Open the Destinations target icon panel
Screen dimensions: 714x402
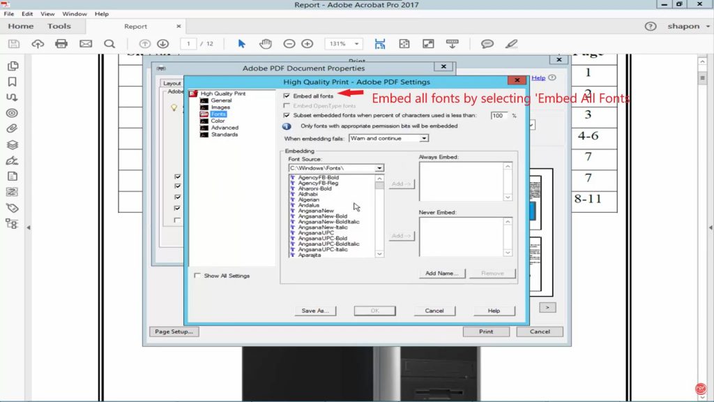(x=13, y=113)
